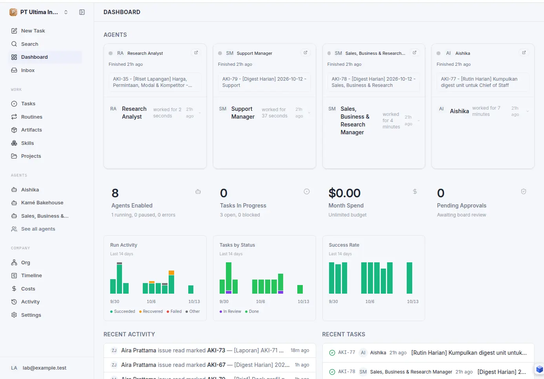Open the Skills icon in sidebar
Image resolution: width=544 pixels, height=379 pixels.
coord(14,143)
